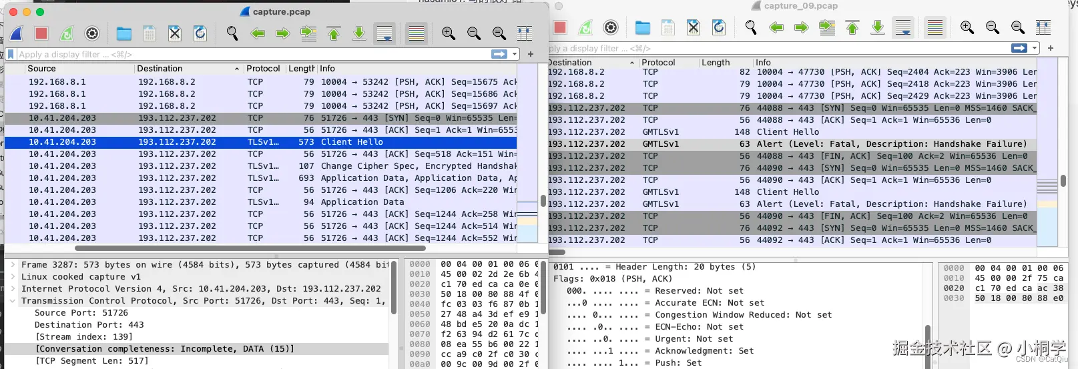Zoom out packet text in capture.pcap
This screenshot has height=369, width=1078.
(x=474, y=33)
